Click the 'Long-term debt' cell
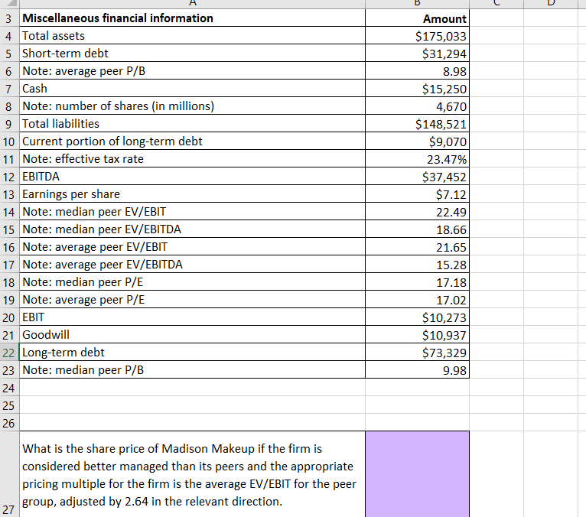 click(192, 352)
